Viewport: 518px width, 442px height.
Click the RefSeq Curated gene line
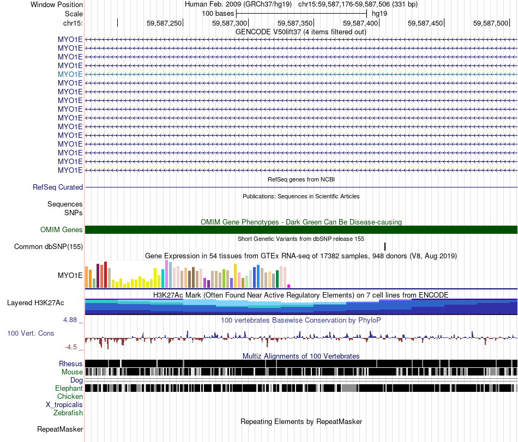[301, 187]
